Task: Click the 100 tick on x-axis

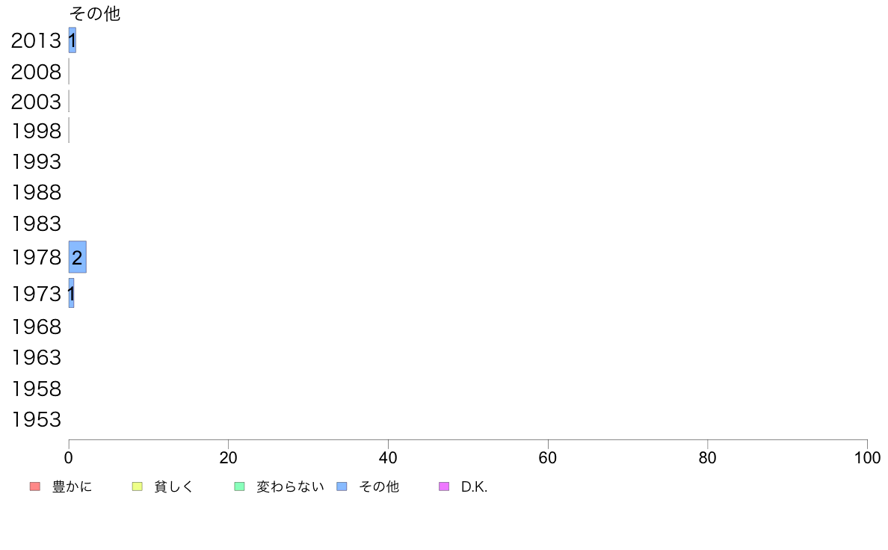Action: point(867,457)
